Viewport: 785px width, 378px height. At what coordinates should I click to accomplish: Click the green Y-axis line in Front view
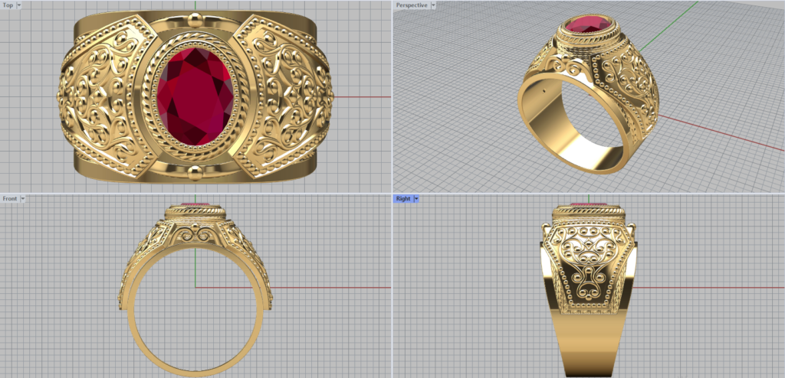[x=195, y=264]
